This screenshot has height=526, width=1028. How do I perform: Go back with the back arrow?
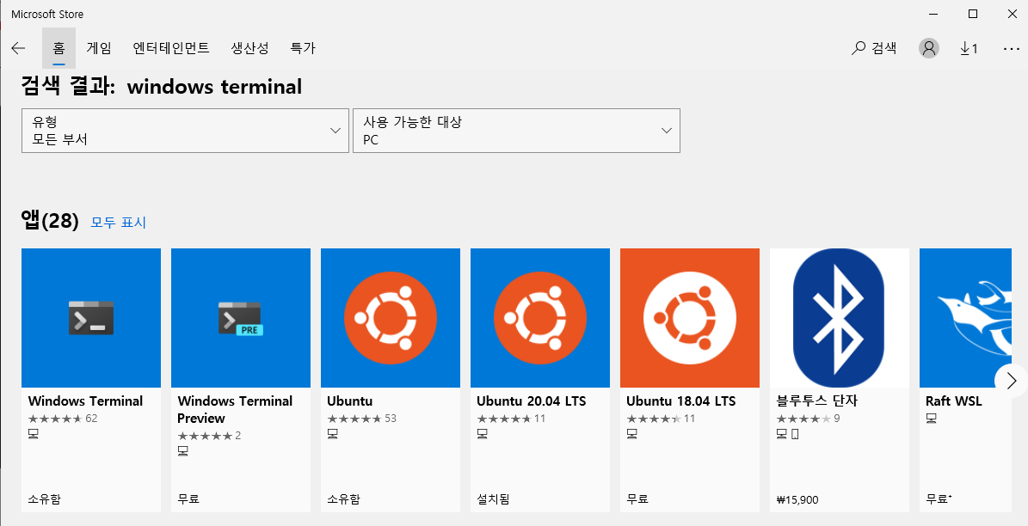18,48
